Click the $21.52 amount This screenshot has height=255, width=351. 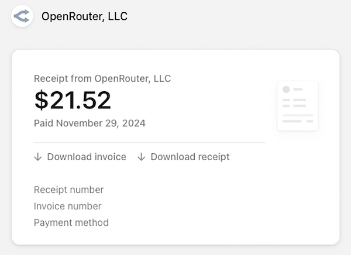(73, 101)
